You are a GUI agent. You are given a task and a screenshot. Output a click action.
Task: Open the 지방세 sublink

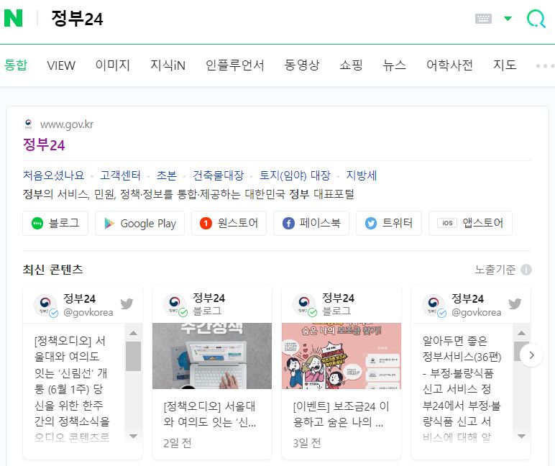[362, 175]
